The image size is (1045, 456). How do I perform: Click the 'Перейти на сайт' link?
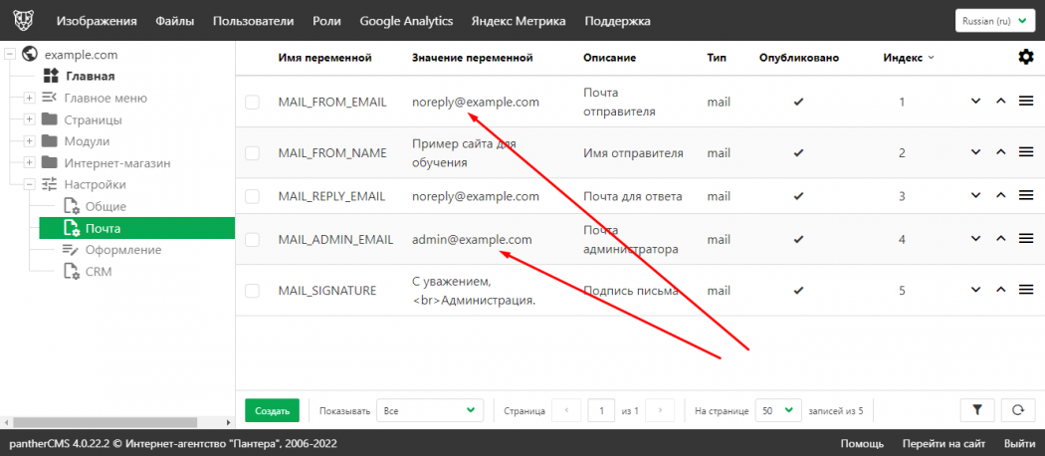[x=943, y=444]
